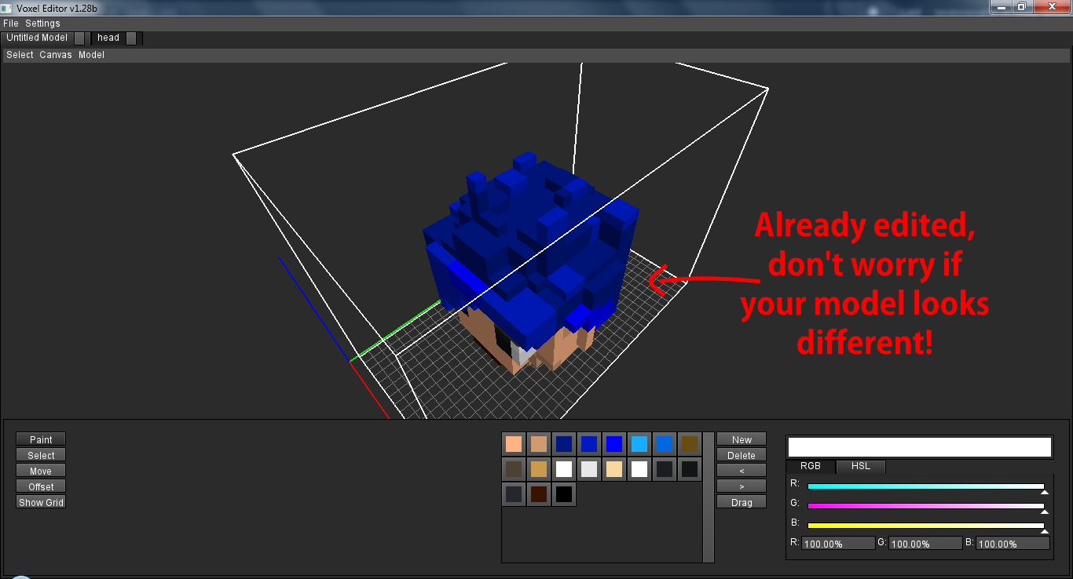Select the golden tan swatch
This screenshot has width=1073, height=579.
click(539, 469)
